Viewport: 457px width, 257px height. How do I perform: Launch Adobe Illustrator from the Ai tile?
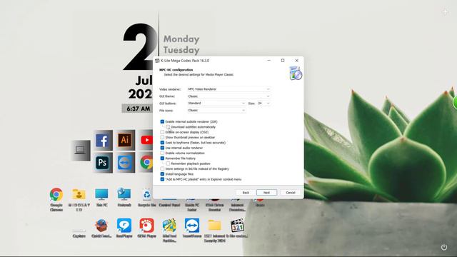click(x=125, y=140)
